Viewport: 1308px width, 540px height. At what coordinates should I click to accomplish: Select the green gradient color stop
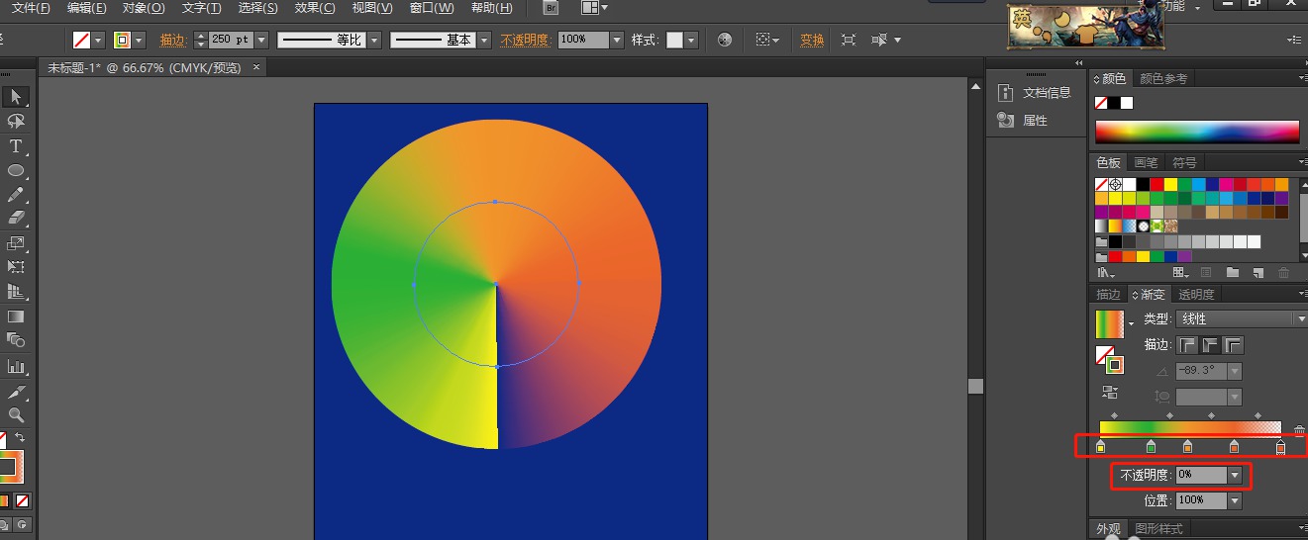tap(1151, 448)
